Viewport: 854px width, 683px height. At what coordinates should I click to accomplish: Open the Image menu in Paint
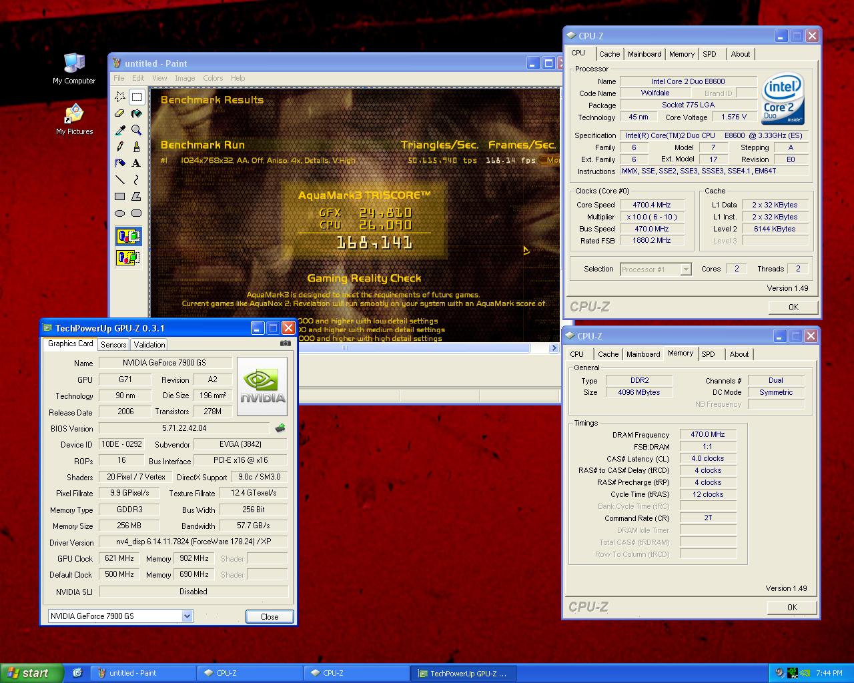(185, 78)
